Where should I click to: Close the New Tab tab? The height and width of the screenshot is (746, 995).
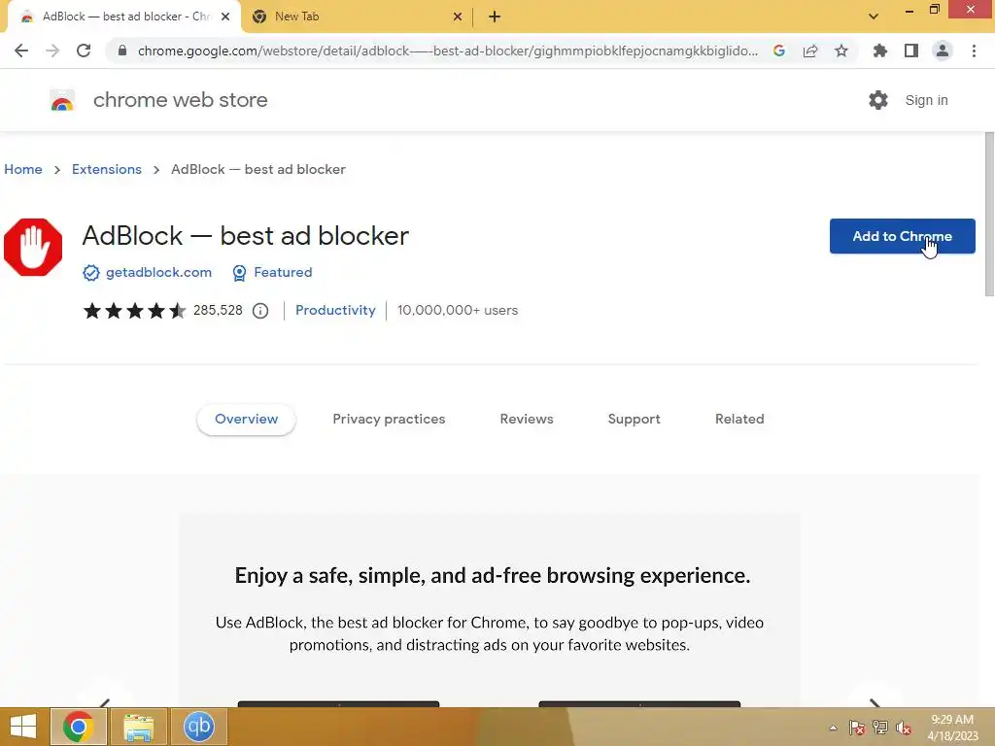(x=458, y=17)
